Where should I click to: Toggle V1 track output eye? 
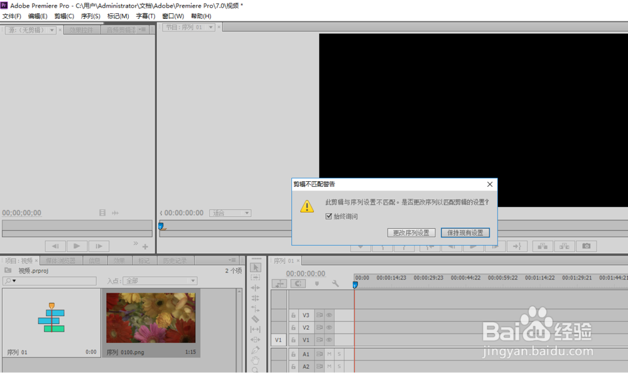click(x=329, y=340)
